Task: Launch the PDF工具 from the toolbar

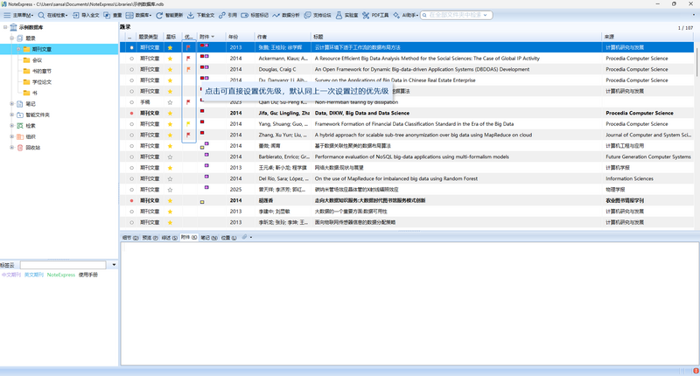Action: pos(366,15)
